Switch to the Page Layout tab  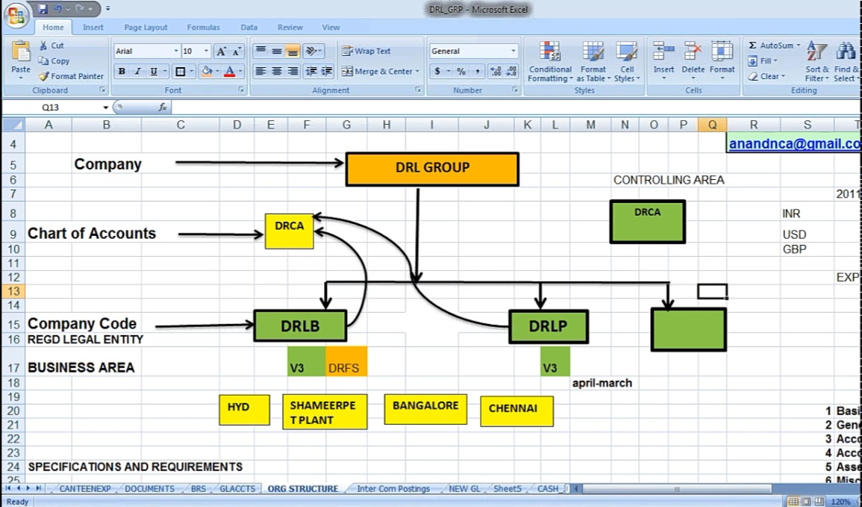[146, 28]
